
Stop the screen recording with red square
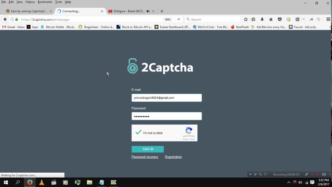click(x=318, y=175)
